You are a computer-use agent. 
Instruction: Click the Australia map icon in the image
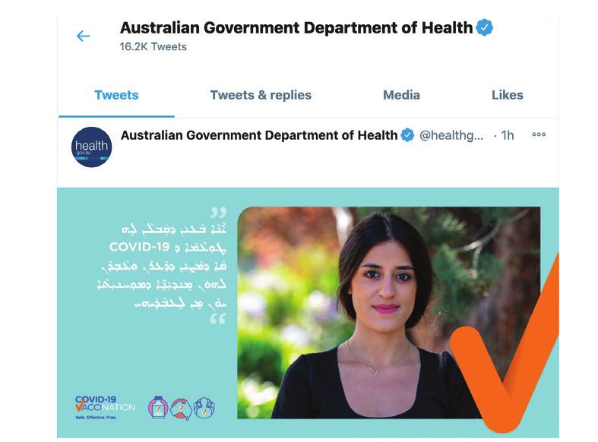(181, 409)
